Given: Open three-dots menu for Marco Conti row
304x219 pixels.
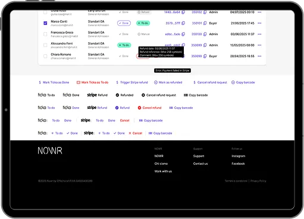Looking at the screenshot, I should click(x=259, y=23).
